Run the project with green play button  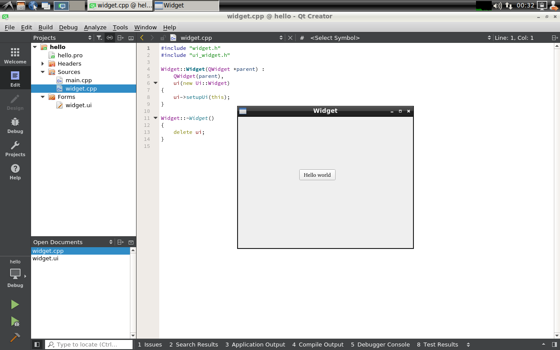point(15,304)
